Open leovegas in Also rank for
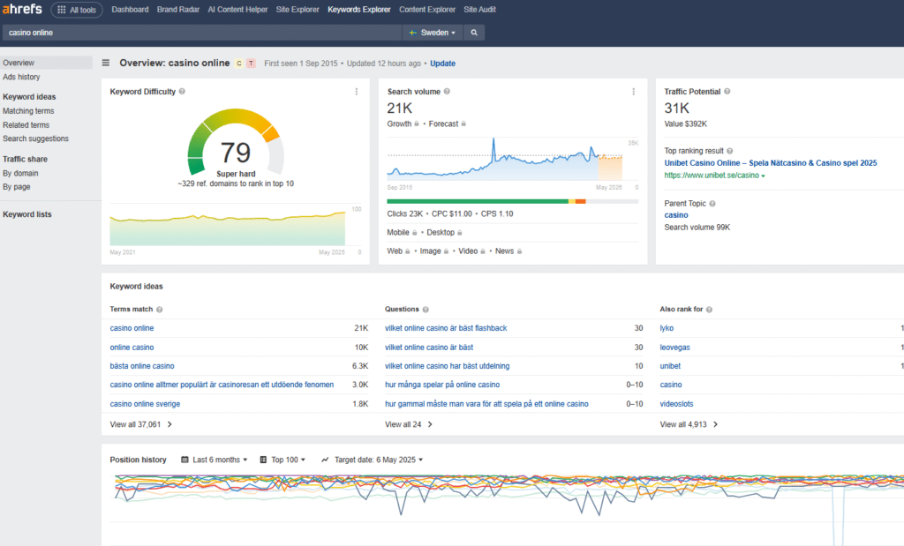This screenshot has width=904, height=546. coord(674,348)
